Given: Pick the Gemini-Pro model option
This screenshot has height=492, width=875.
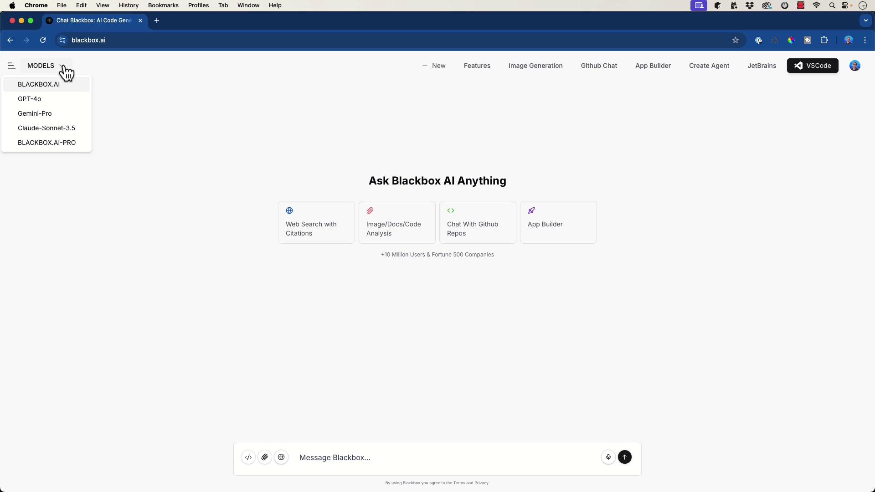Looking at the screenshot, I should tap(35, 113).
